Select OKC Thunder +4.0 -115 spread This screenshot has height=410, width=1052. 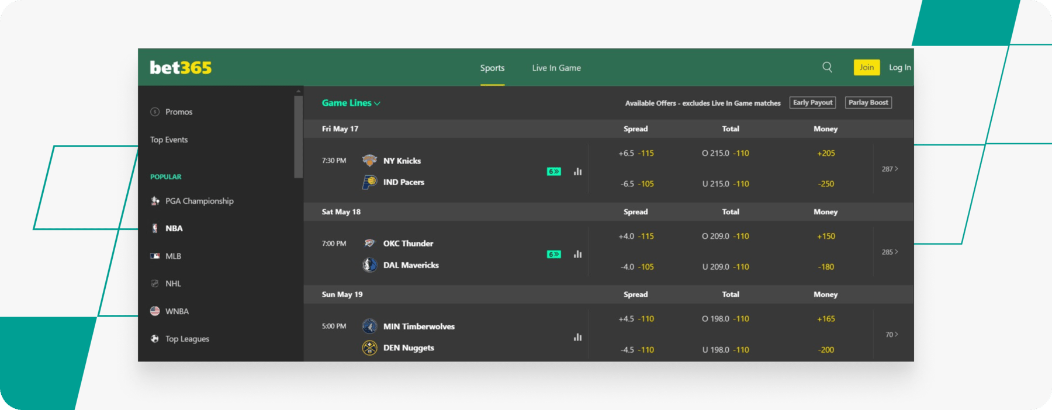point(636,236)
